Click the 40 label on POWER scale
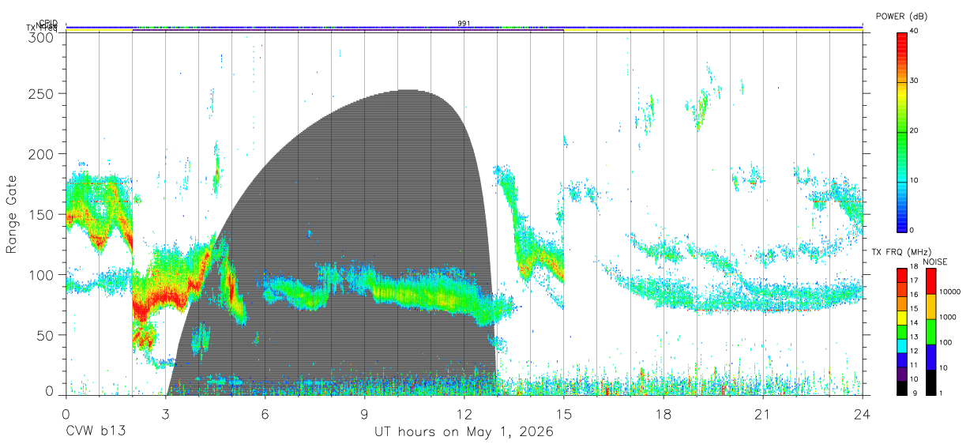Image resolution: width=970 pixels, height=448 pixels. pyautogui.click(x=915, y=32)
